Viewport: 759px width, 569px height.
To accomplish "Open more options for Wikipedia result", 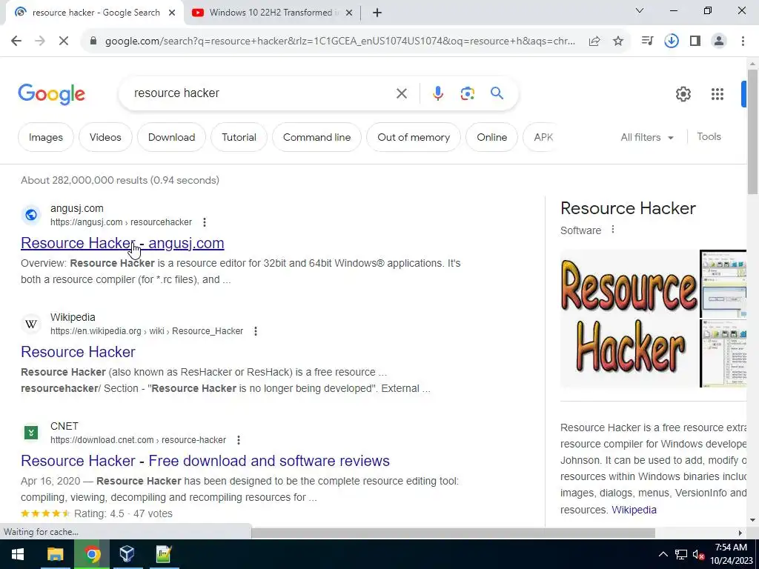I will [x=256, y=331].
